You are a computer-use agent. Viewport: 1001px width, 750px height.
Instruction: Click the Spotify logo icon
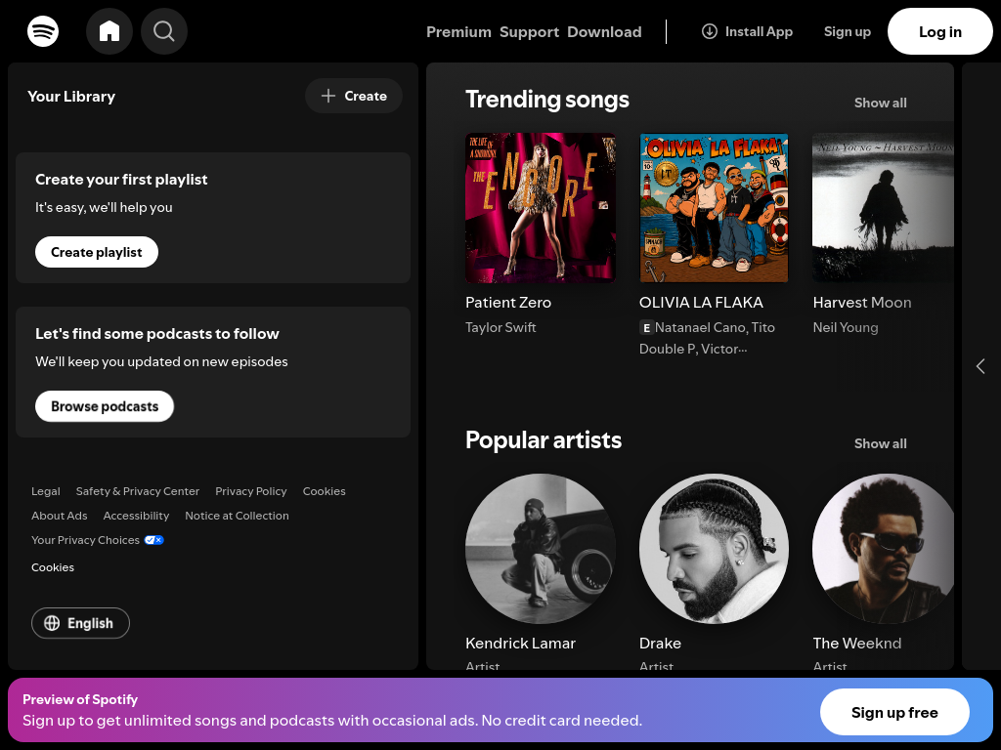pos(43,31)
